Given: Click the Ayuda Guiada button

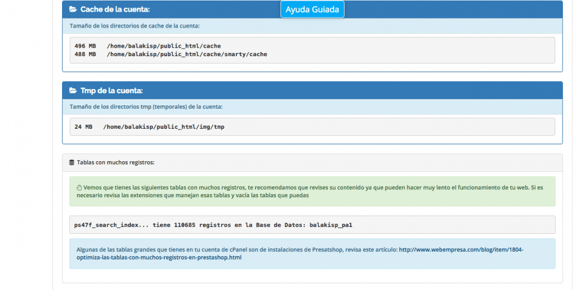Looking at the screenshot, I should tap(312, 10).
